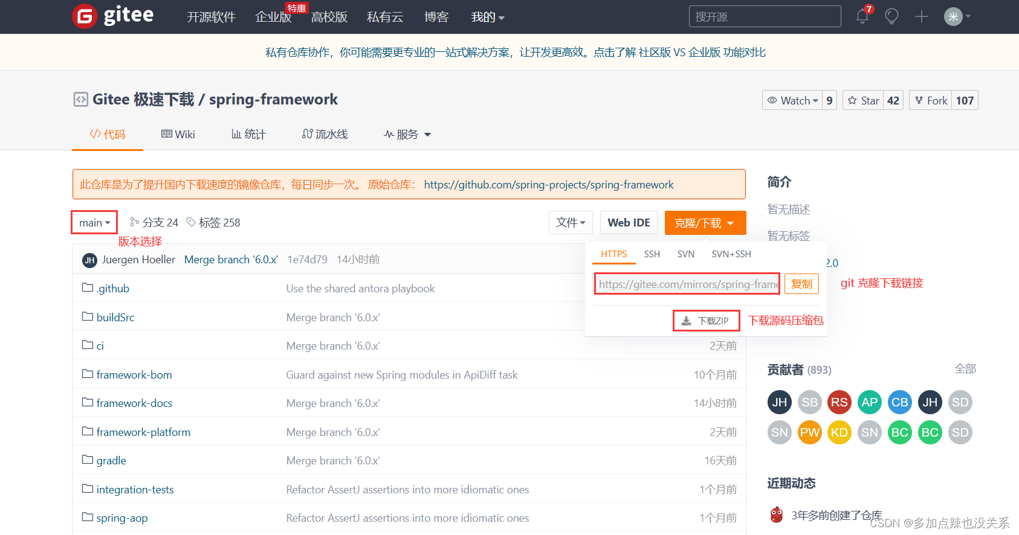The height and width of the screenshot is (535, 1019).
Task: Open 企业版 in top navigation
Action: (x=273, y=17)
